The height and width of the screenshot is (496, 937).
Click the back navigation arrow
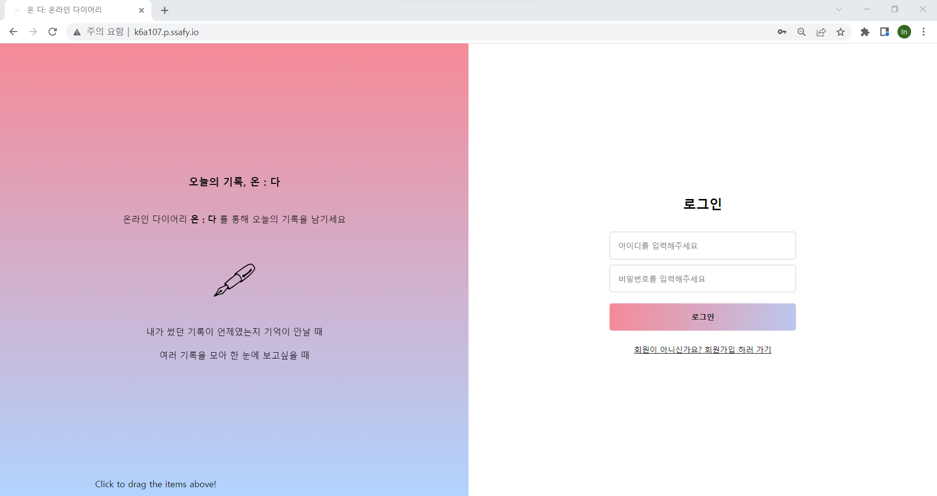[x=13, y=32]
